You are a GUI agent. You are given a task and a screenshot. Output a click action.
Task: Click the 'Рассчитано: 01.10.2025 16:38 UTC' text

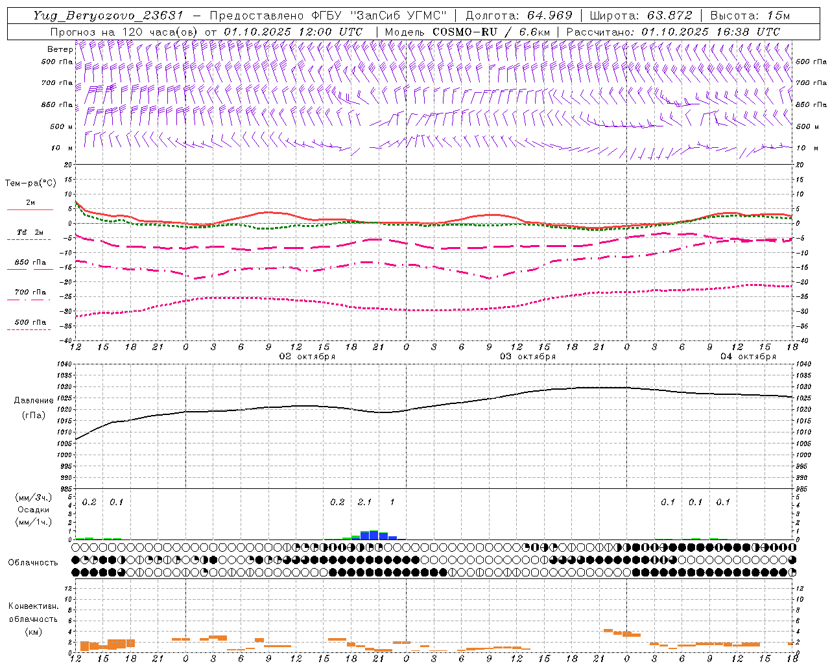click(673, 31)
